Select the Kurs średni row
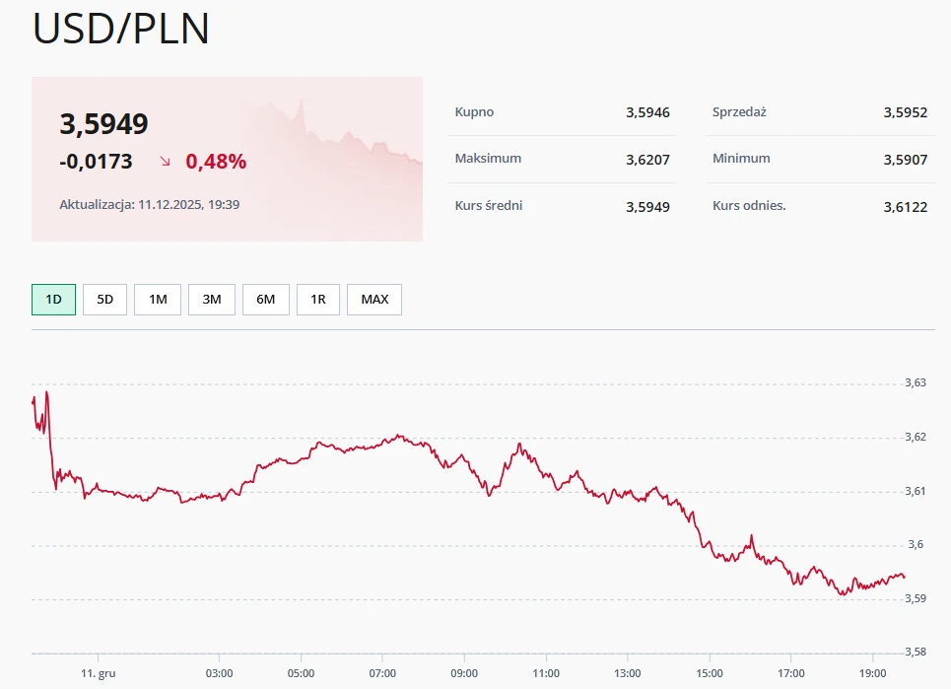The image size is (951, 689). click(487, 205)
